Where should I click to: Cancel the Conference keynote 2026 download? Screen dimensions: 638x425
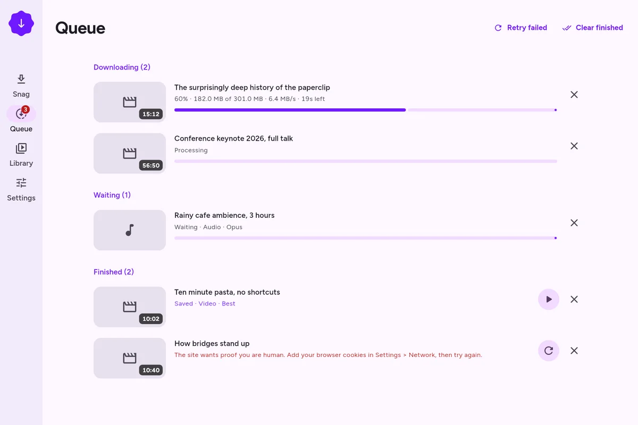pyautogui.click(x=574, y=146)
